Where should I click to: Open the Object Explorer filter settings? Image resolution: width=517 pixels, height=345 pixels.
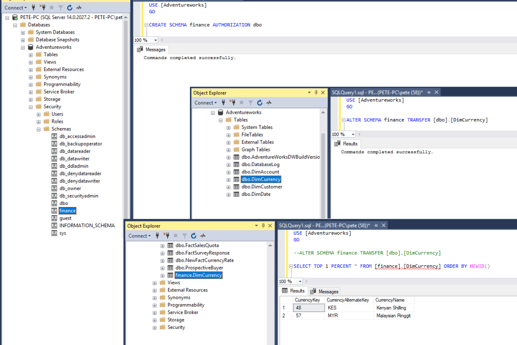tap(61, 7)
